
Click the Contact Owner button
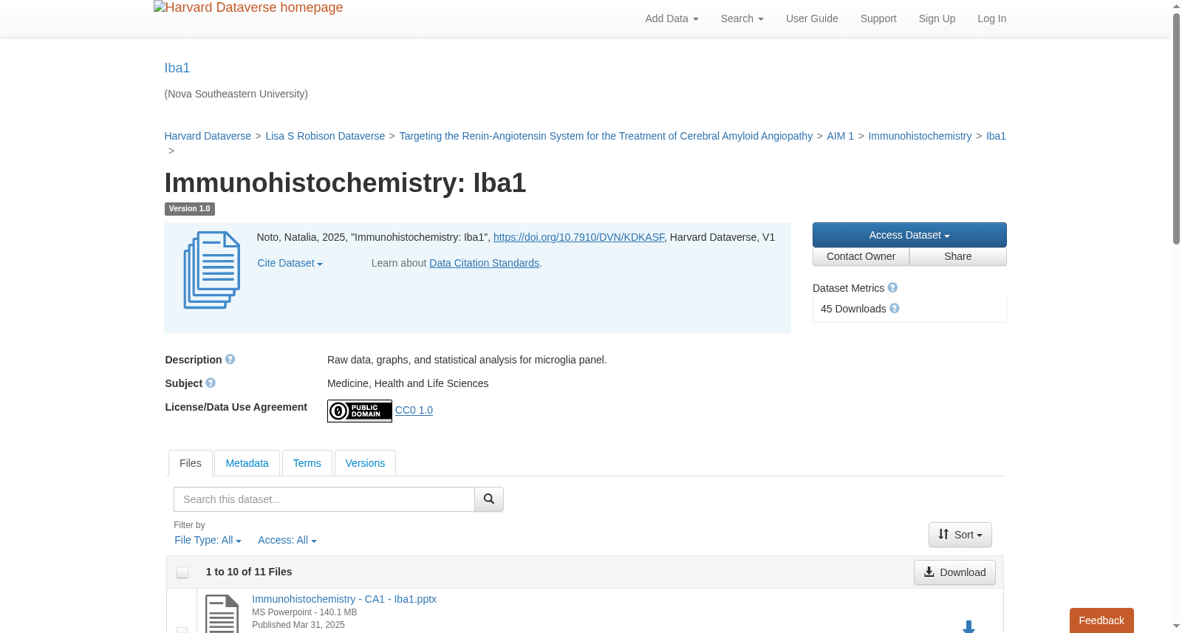coord(861,256)
